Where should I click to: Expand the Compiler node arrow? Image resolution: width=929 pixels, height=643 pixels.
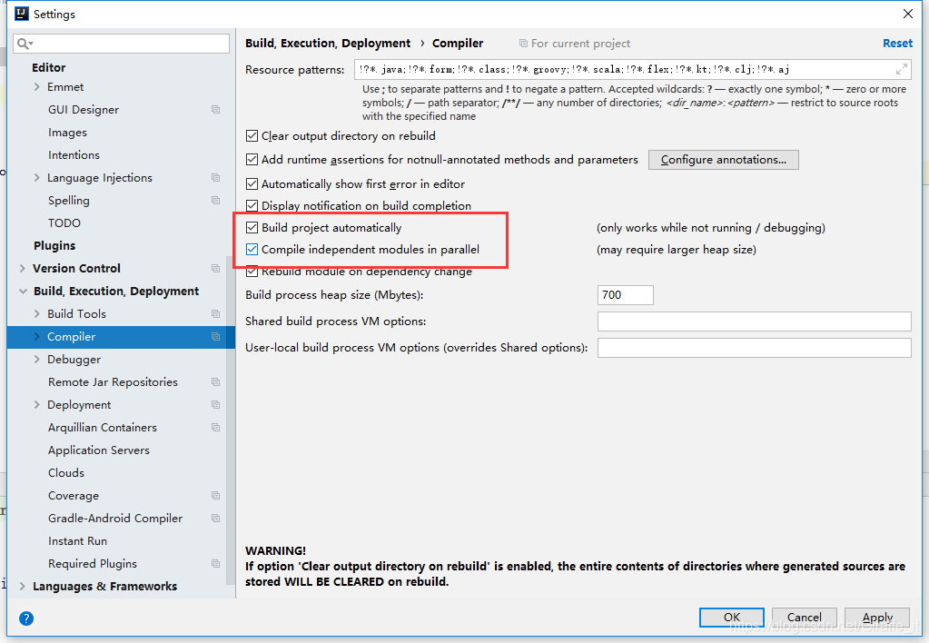click(x=36, y=337)
